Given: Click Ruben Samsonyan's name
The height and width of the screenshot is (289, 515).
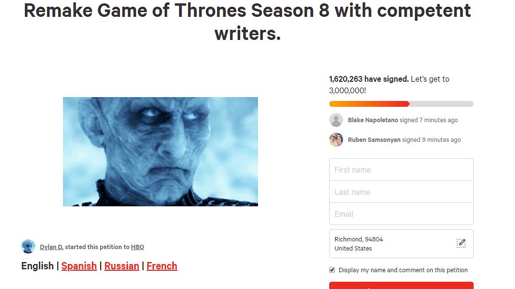Looking at the screenshot, I should tap(374, 140).
